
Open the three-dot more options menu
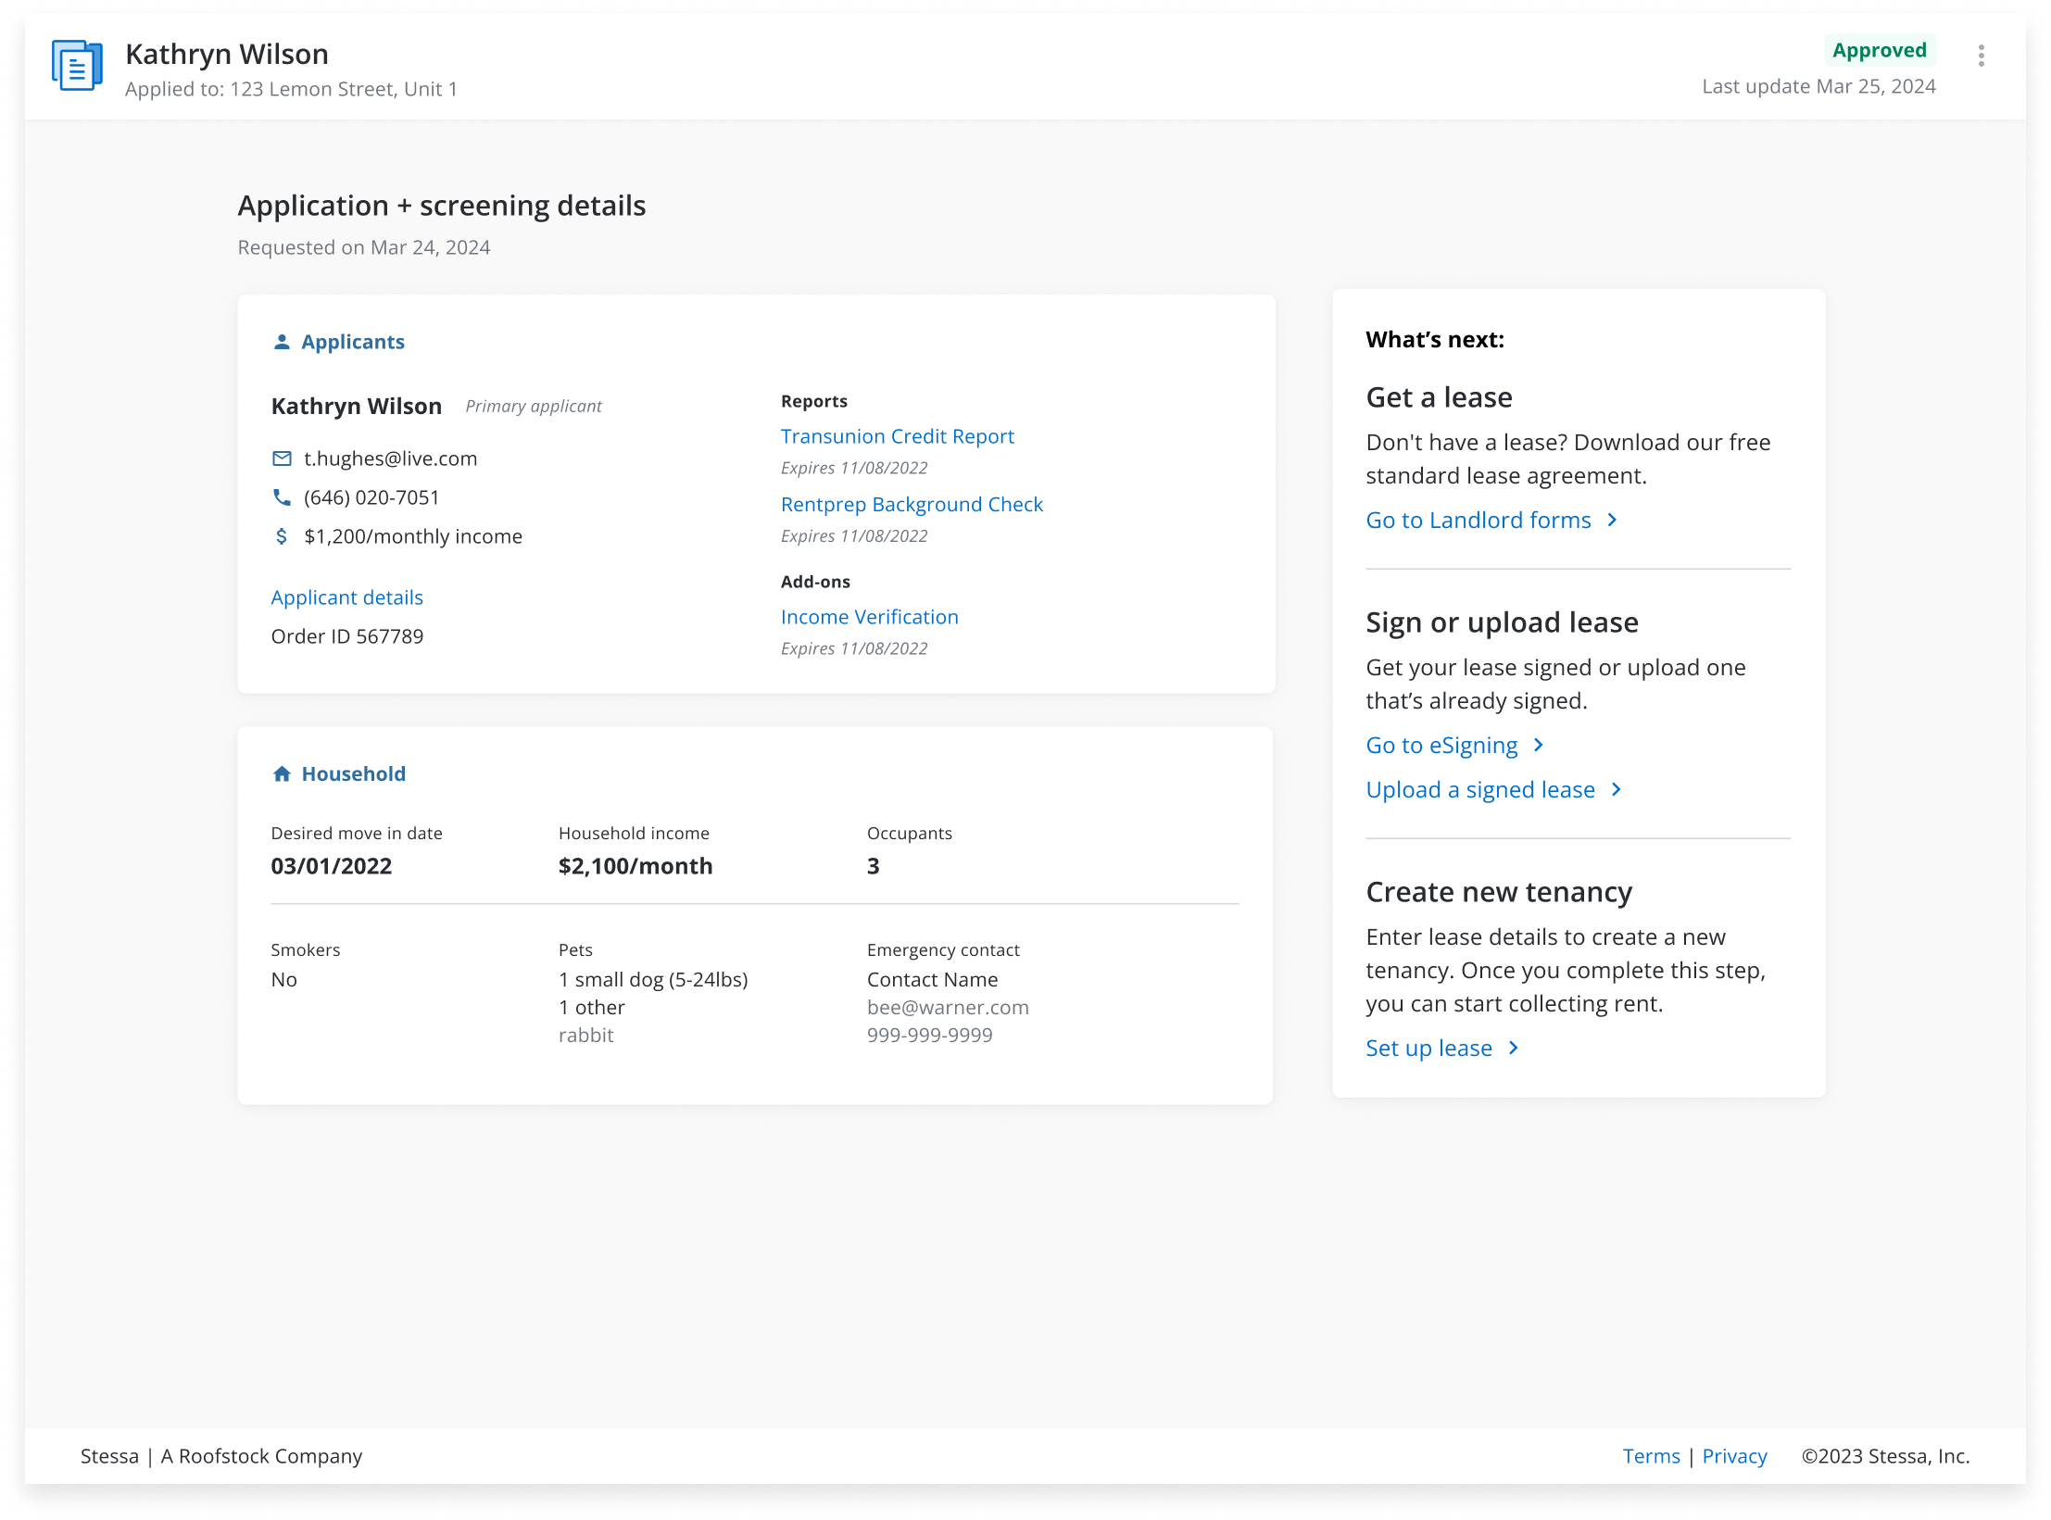[x=1981, y=56]
